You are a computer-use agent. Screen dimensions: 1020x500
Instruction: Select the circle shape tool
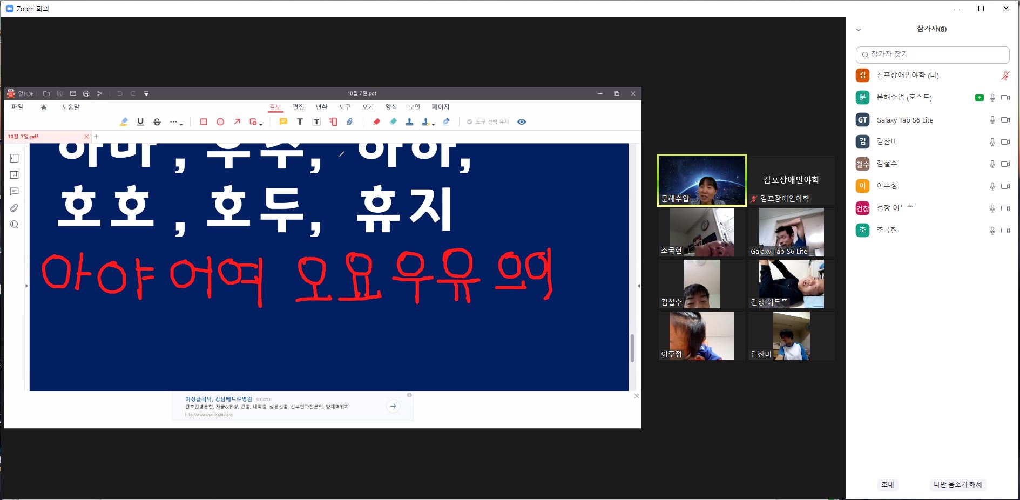(x=220, y=122)
